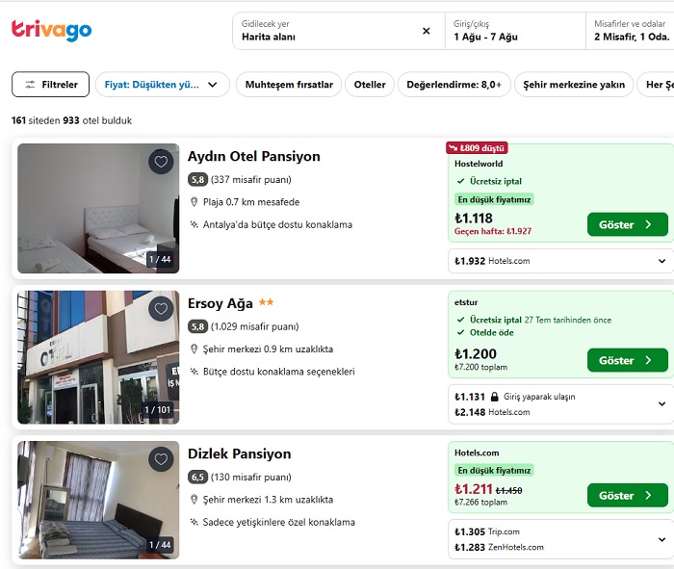Apply Şehir merkezine yakın filter
Screen dimensions: 674x569
click(574, 84)
